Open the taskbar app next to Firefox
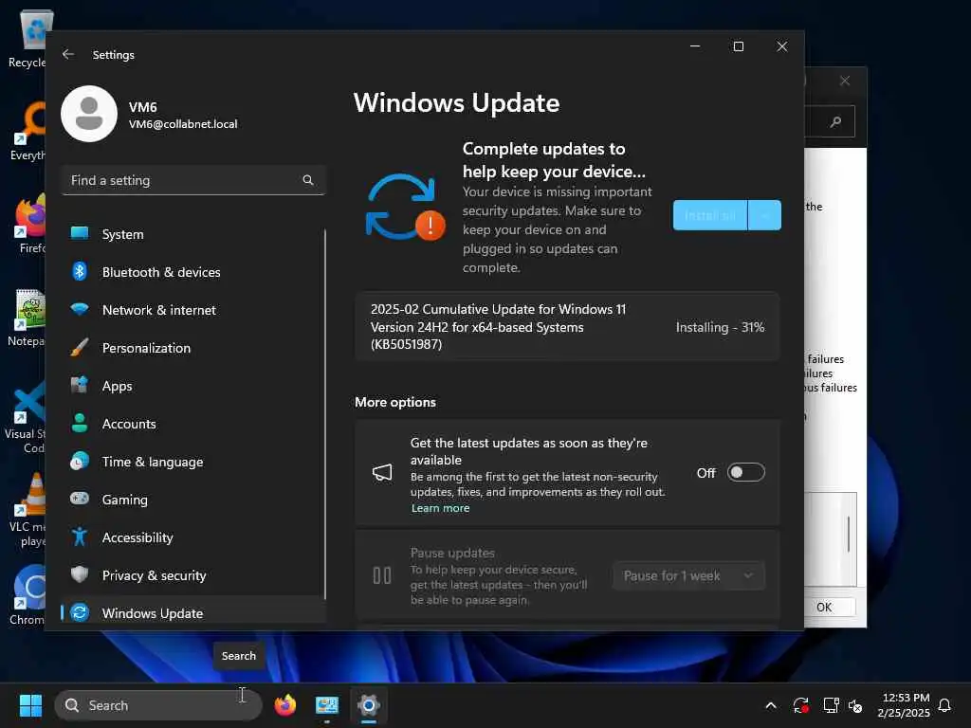The image size is (971, 728). [x=327, y=705]
